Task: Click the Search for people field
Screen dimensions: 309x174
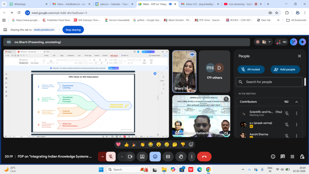Action: (x=269, y=82)
